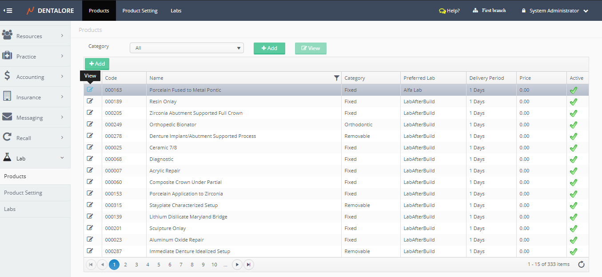Click the edit icon for Resin Onlay row

[90, 101]
